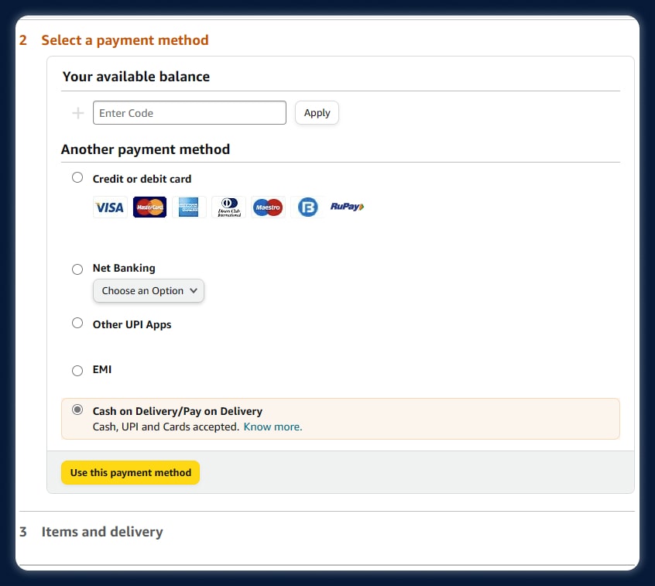The image size is (655, 586).
Task: Choose the Other UPI Apps option
Action: pos(77,324)
